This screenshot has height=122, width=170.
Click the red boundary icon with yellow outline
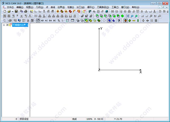coord(58,11)
